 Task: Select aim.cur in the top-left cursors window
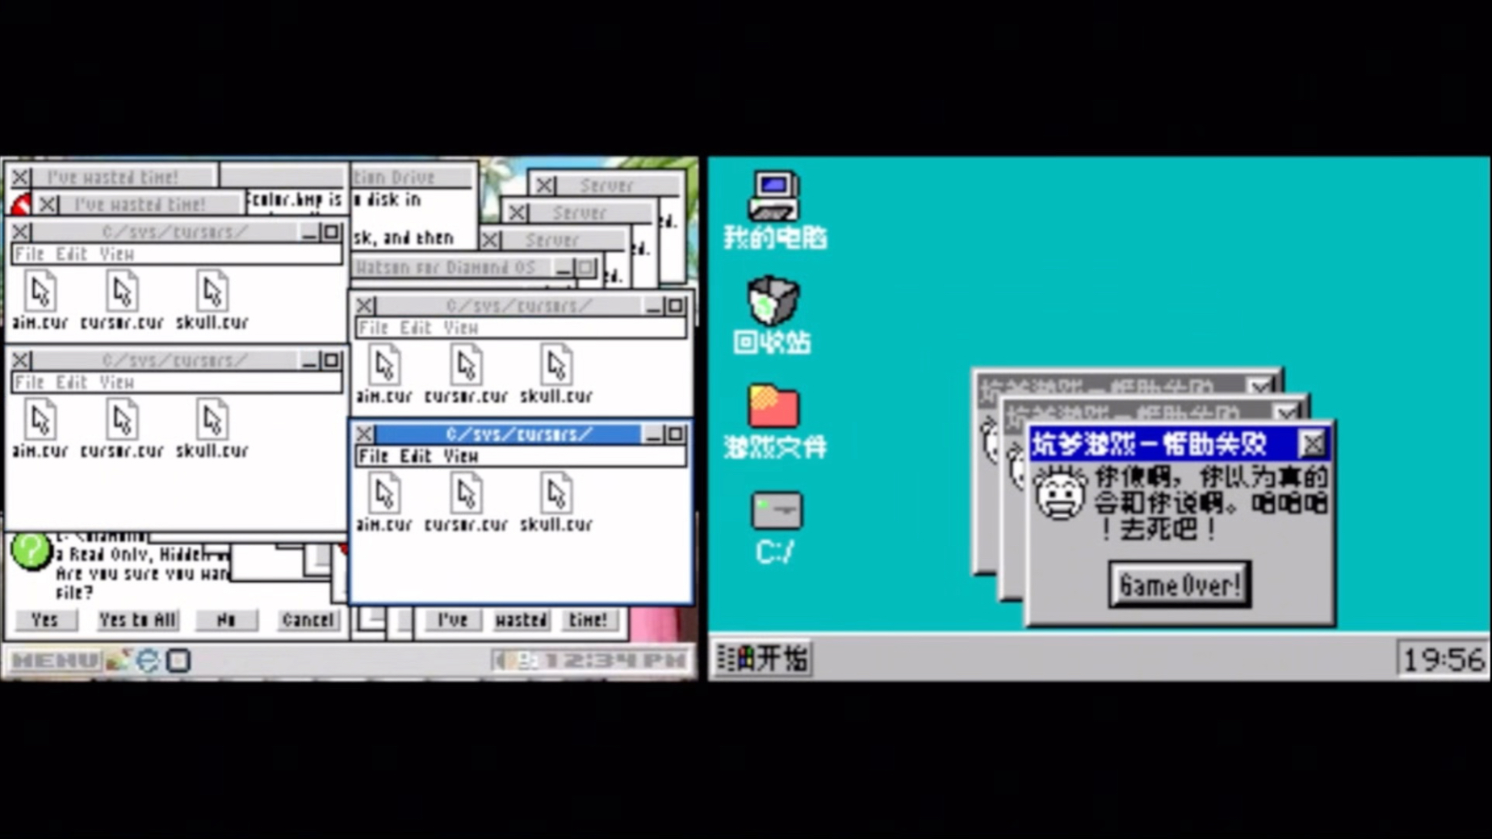(40, 301)
